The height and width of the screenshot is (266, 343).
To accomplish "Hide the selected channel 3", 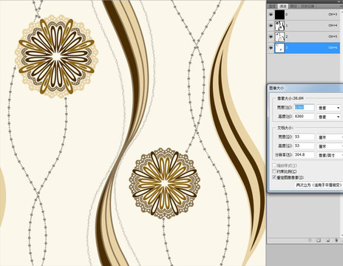I will pos(271,48).
